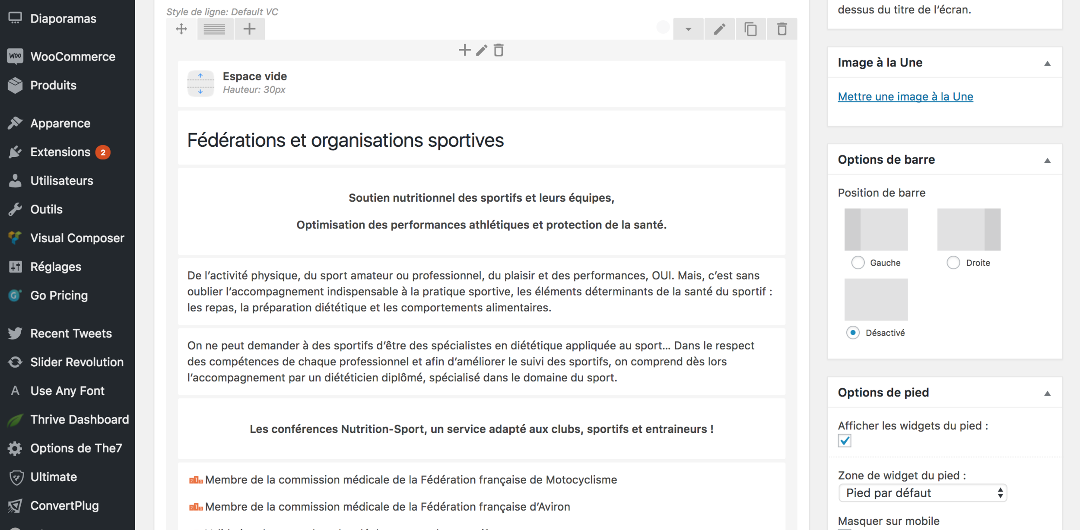The image size is (1080, 530).
Task: Delete the row with the trash icon
Action: pyautogui.click(x=781, y=29)
